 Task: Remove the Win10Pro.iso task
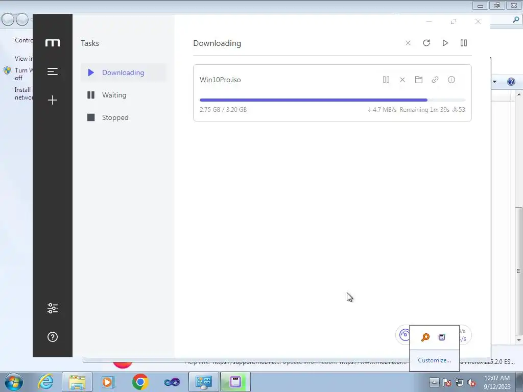pos(402,80)
